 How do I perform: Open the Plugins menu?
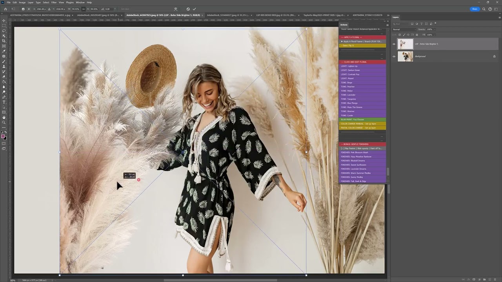pos(70,2)
